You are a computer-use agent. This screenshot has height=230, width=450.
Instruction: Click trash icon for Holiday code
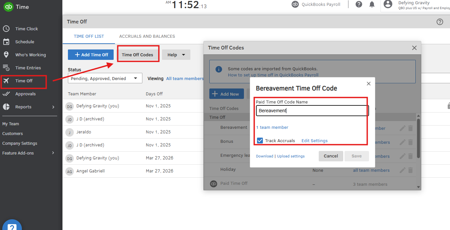pyautogui.click(x=410, y=170)
